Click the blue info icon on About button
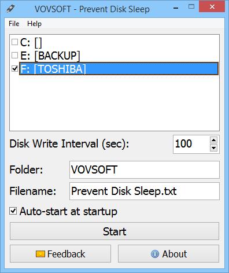 click(155, 254)
